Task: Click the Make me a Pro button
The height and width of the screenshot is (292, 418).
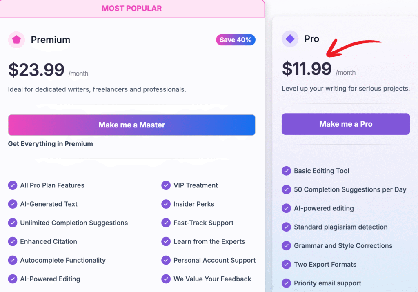Action: click(345, 124)
